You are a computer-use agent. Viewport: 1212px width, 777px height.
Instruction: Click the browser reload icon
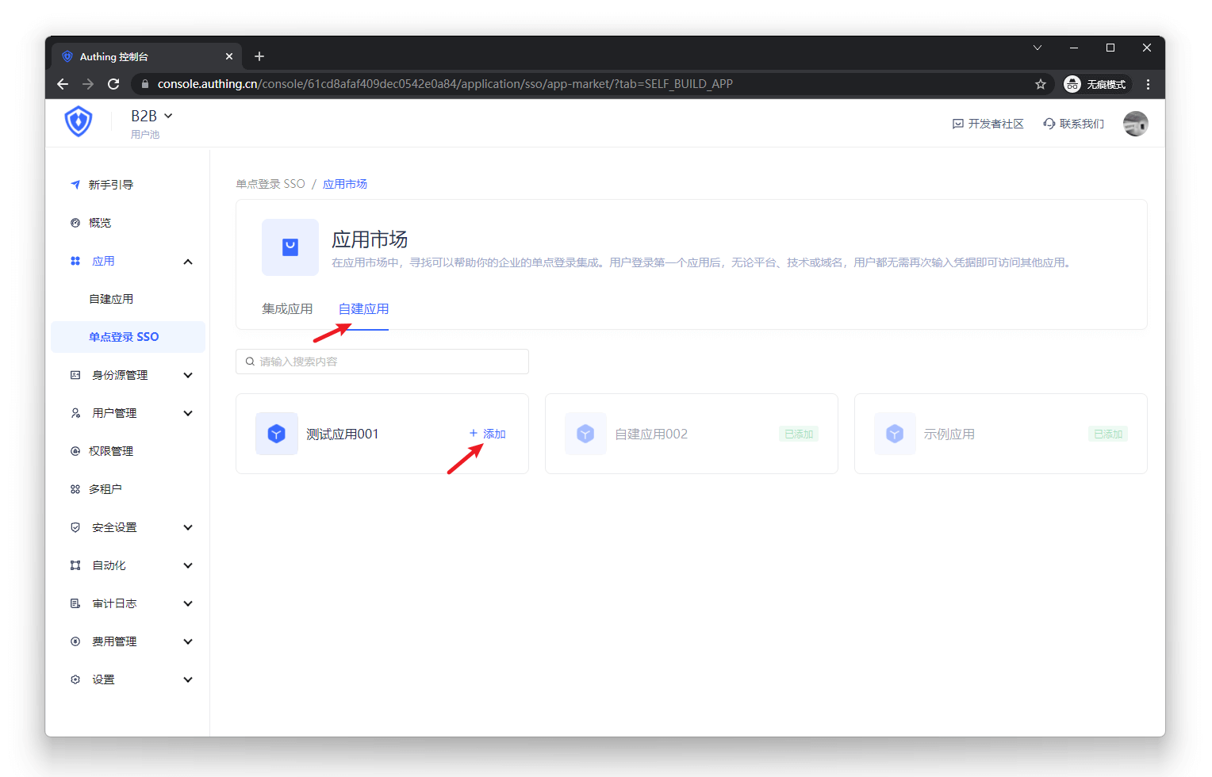[113, 84]
